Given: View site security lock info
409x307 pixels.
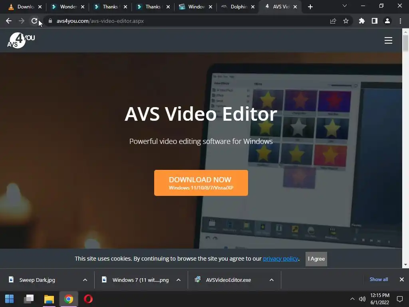Looking at the screenshot, I should [50, 21].
